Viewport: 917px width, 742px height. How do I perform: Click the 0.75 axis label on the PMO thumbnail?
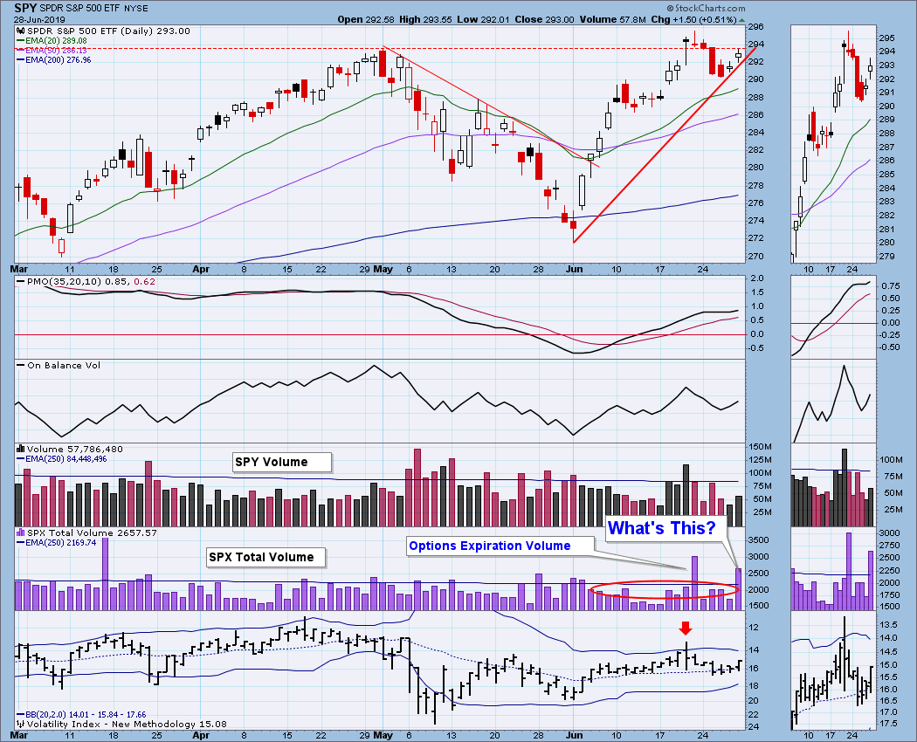[890, 286]
